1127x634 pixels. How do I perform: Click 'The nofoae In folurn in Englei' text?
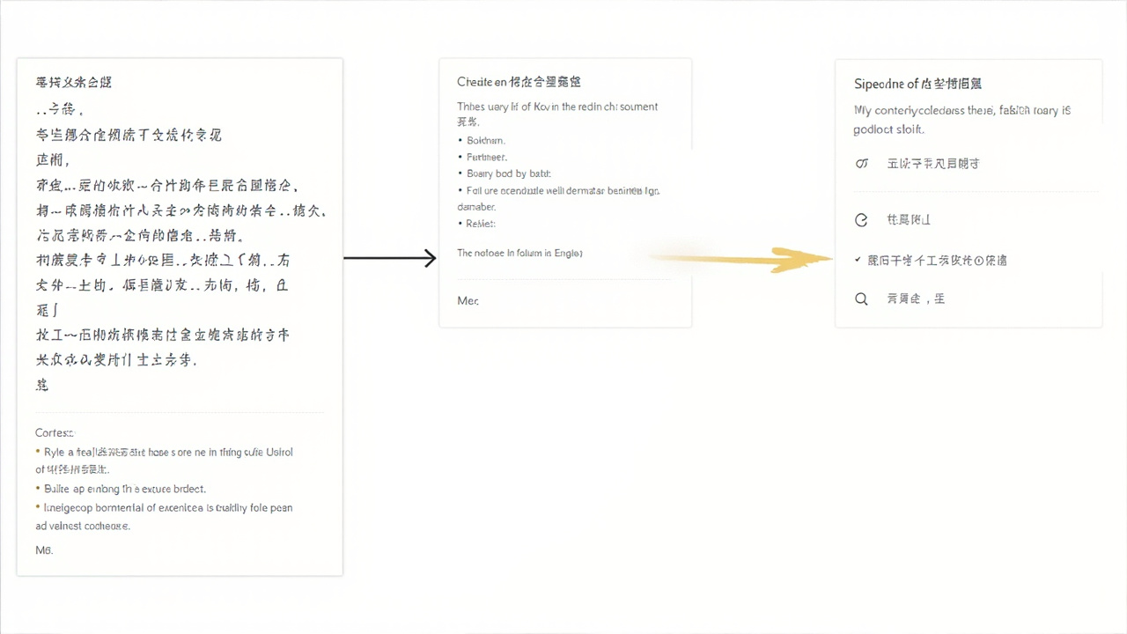pos(519,253)
